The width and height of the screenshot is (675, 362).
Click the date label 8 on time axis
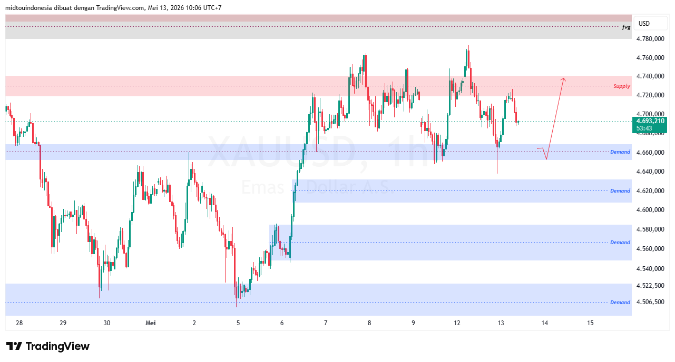click(369, 323)
